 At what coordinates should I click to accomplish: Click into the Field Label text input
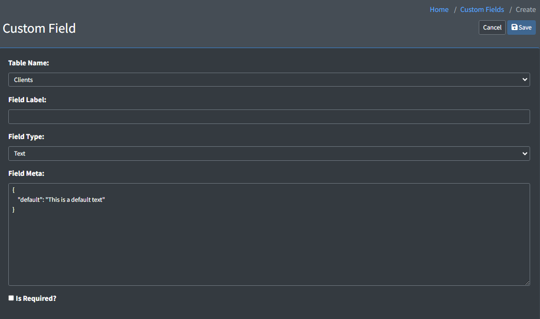click(x=269, y=117)
